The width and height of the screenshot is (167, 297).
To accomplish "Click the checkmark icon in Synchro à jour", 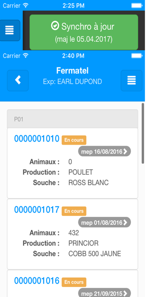I will (55, 26).
